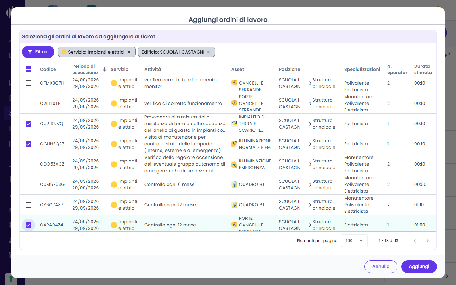Expand the position chevron in row OU21RNVQ
This screenshot has width=456, height=285.
pos(310,124)
